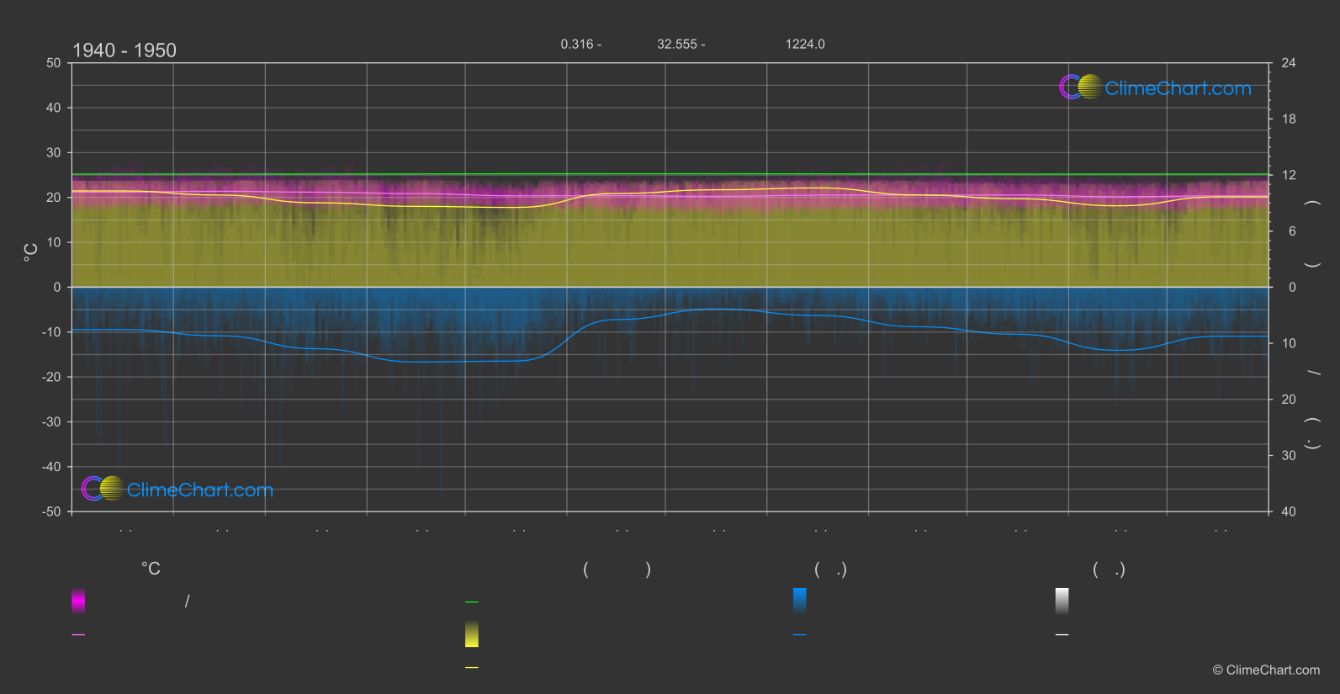The height and width of the screenshot is (694, 1340).
Task: Click the magenta line legend marker
Action: 78,635
